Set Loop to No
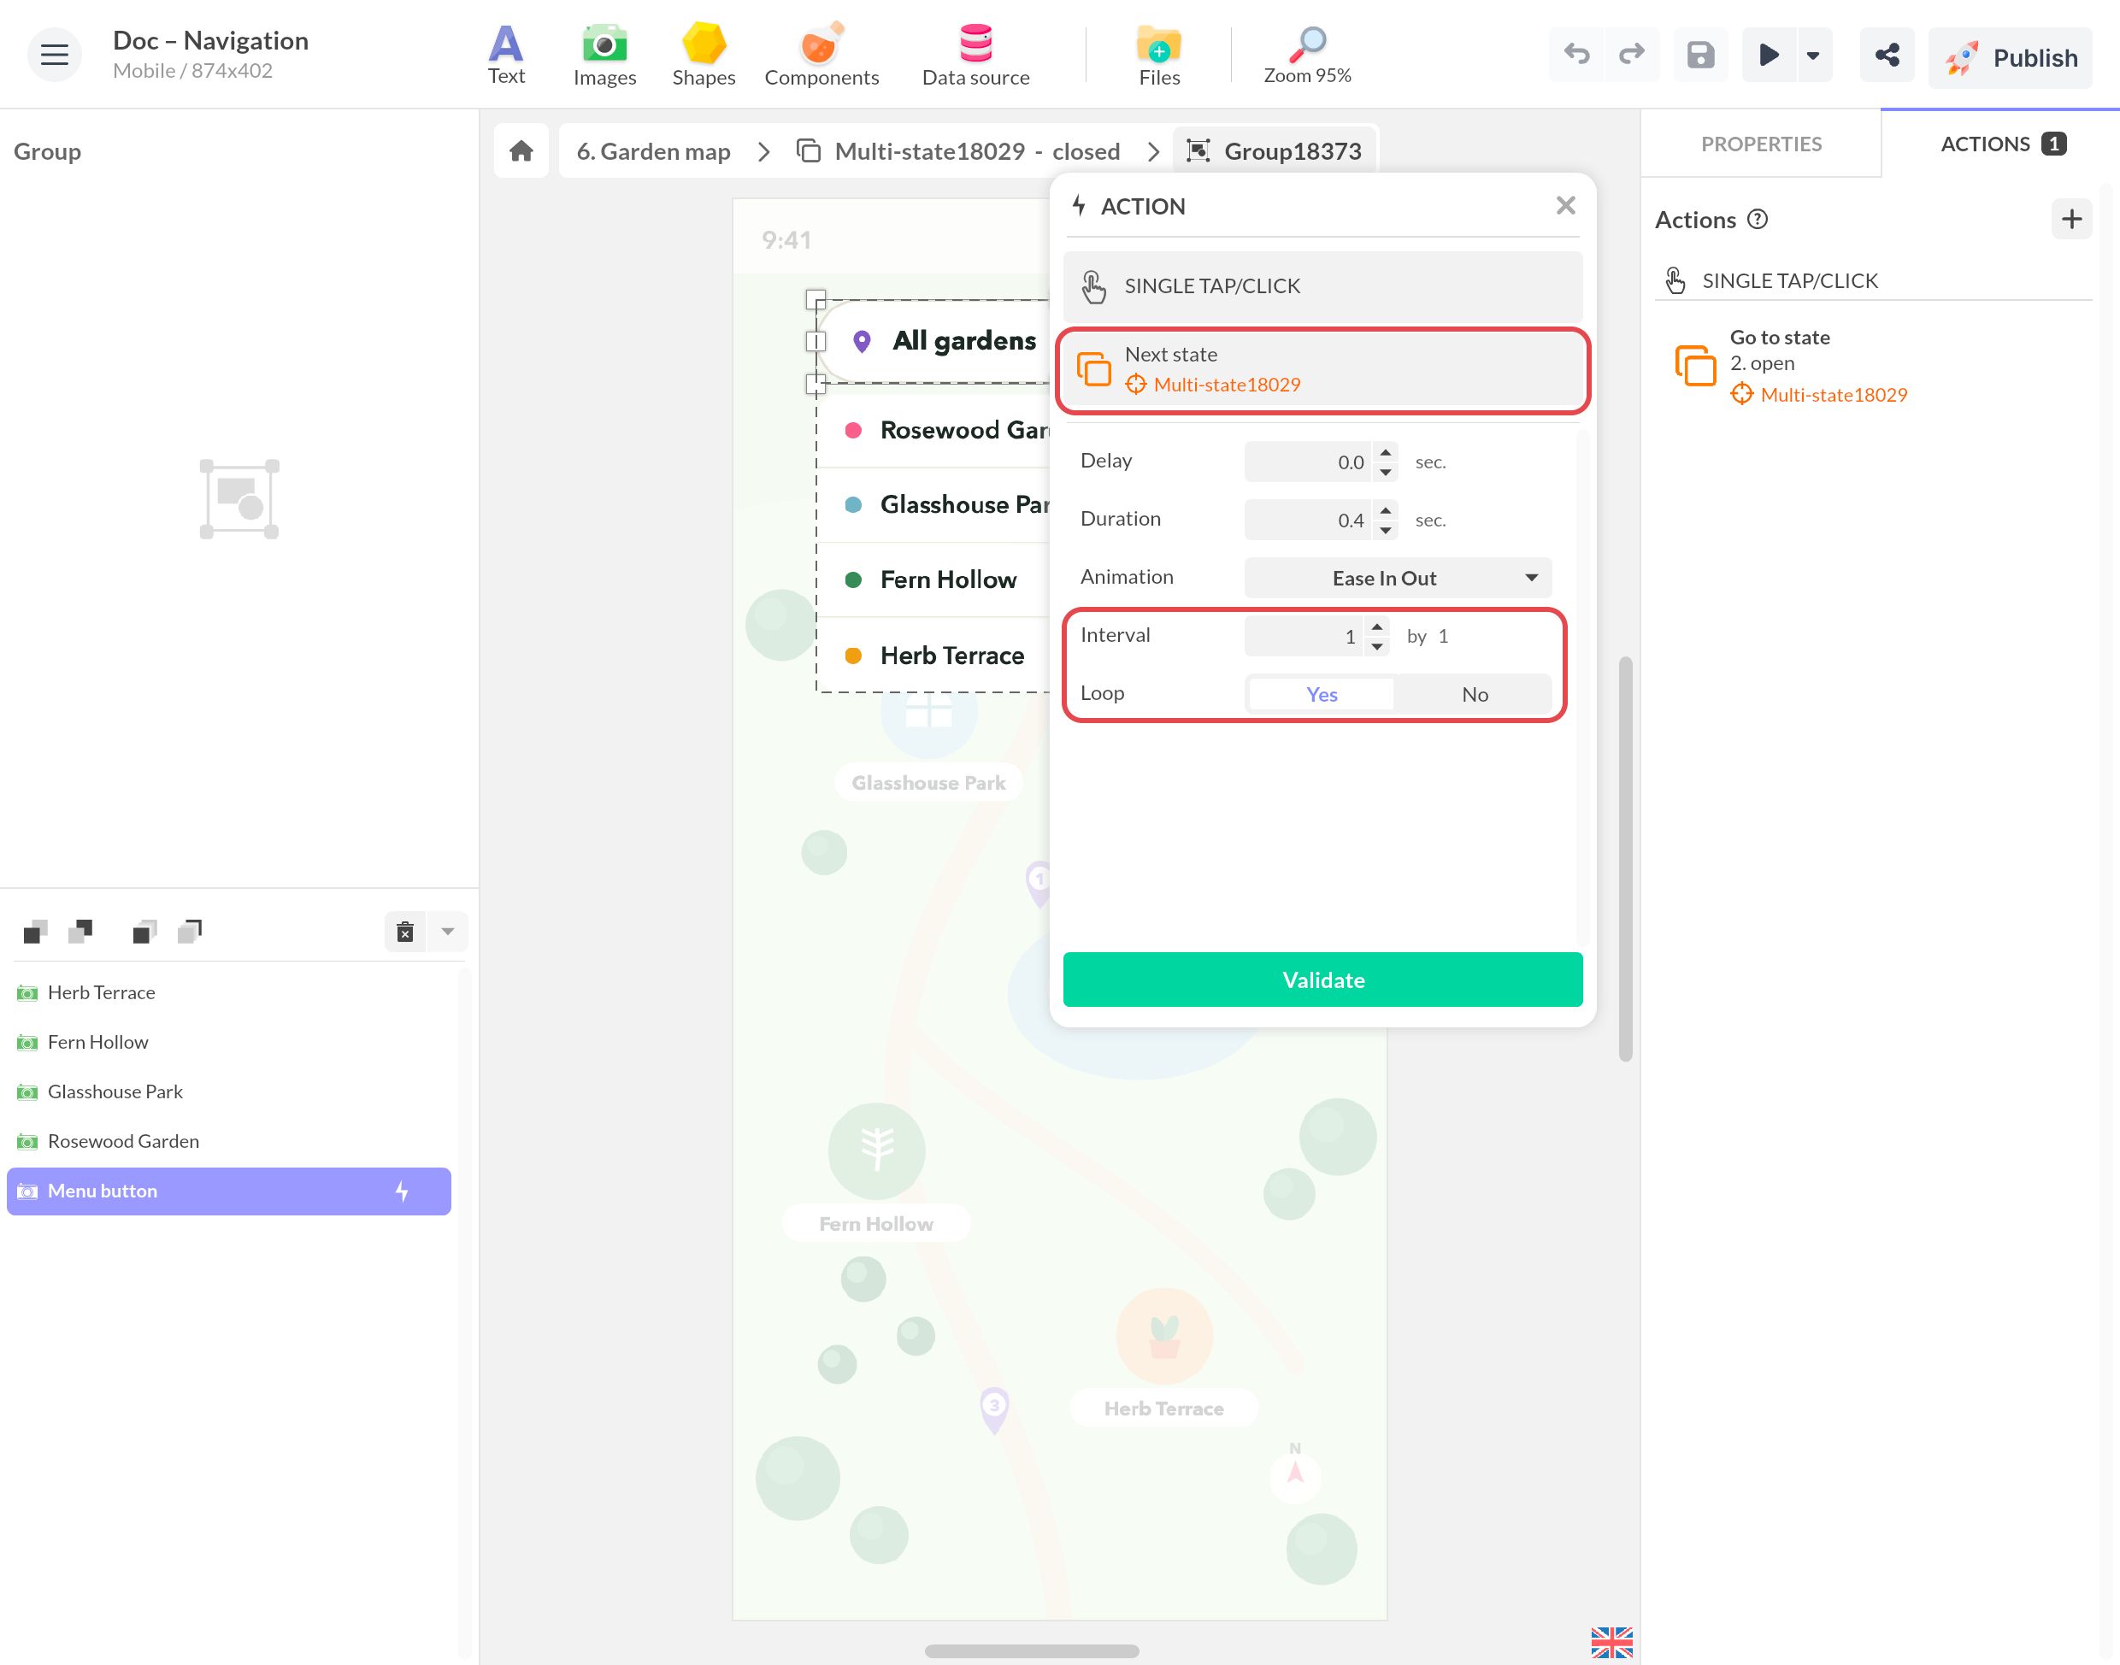 coord(1474,694)
